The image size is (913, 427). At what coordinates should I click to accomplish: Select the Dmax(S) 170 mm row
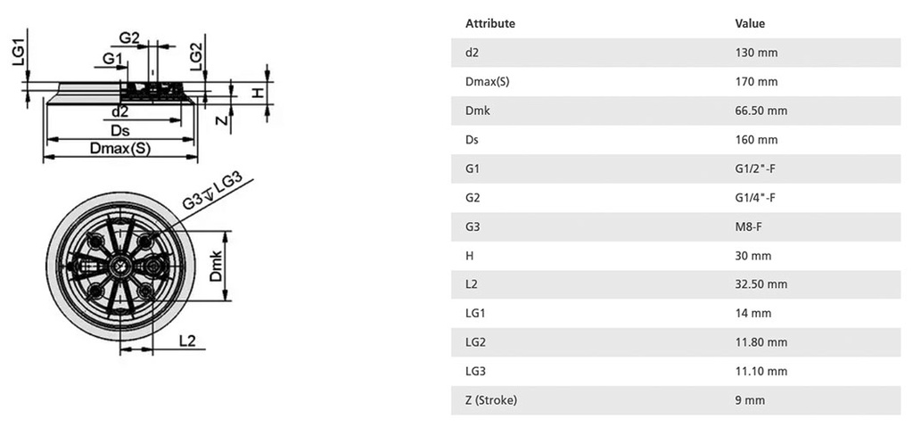click(676, 81)
